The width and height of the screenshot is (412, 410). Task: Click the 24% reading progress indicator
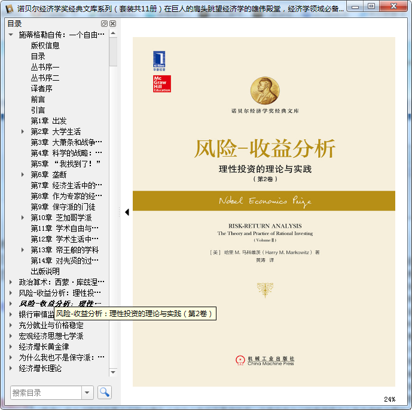pos(389,399)
